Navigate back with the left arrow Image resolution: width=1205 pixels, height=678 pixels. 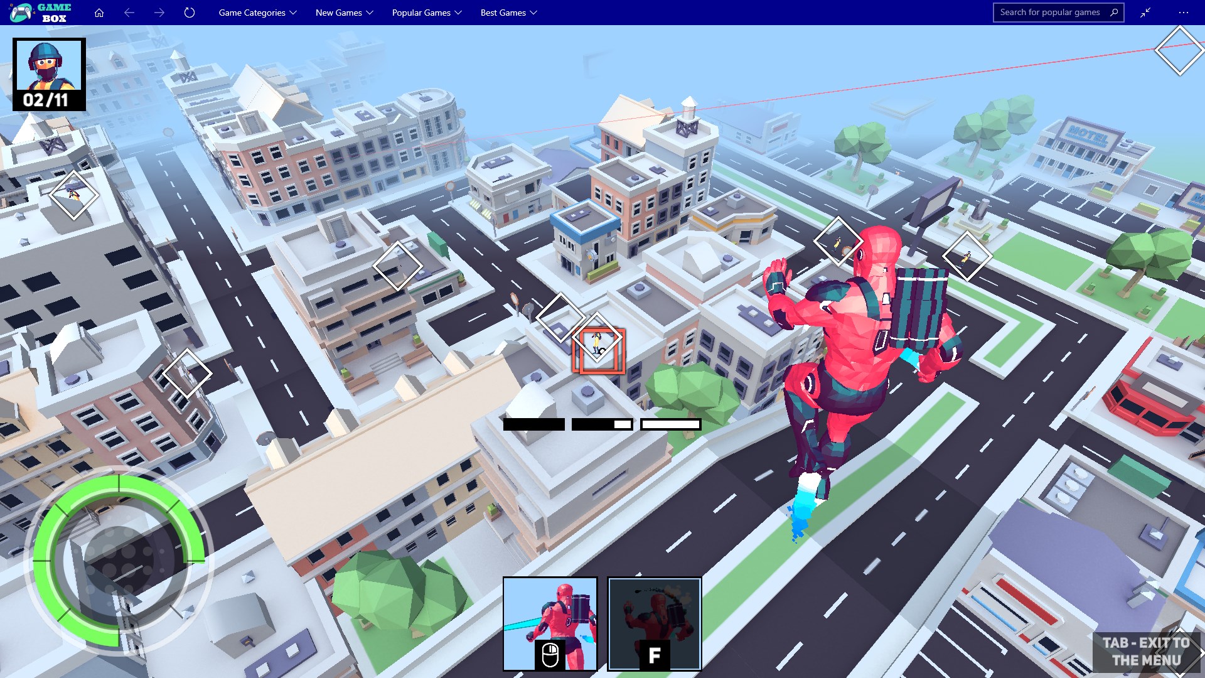tap(129, 13)
